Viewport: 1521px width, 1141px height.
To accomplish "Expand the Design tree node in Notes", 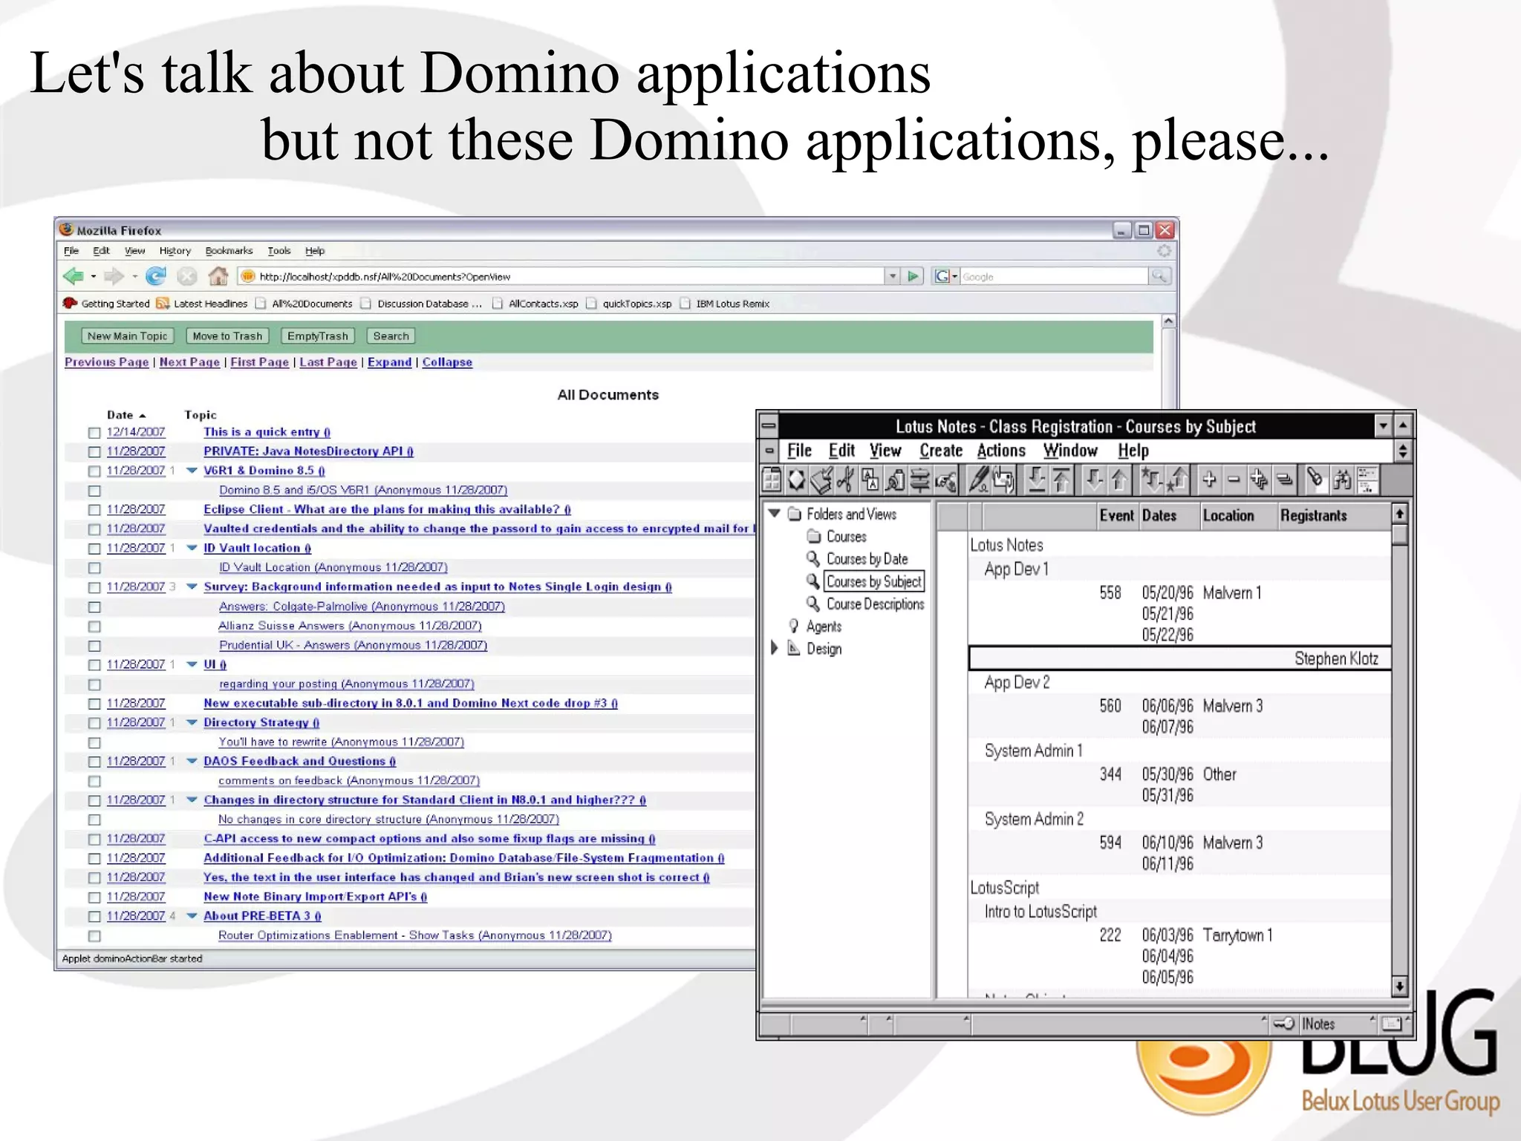I will pos(774,647).
